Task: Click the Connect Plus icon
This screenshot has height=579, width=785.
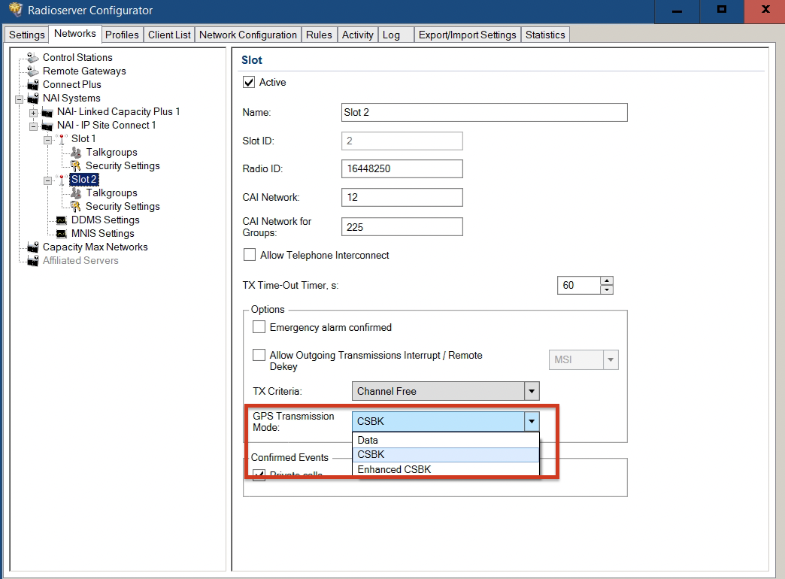Action: pyautogui.click(x=33, y=85)
